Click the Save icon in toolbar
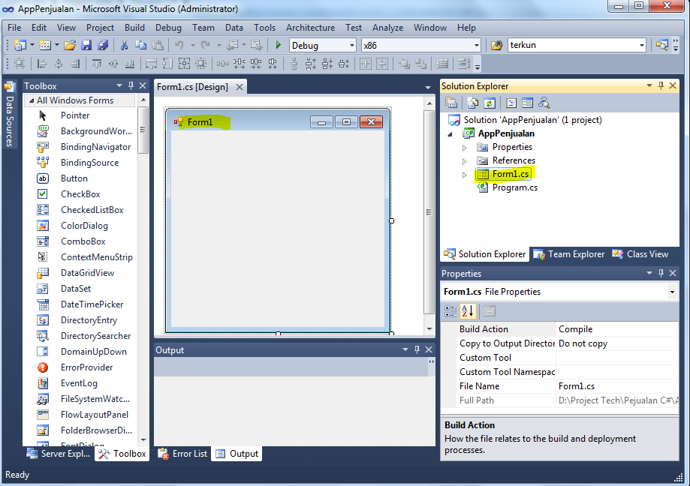 point(86,45)
